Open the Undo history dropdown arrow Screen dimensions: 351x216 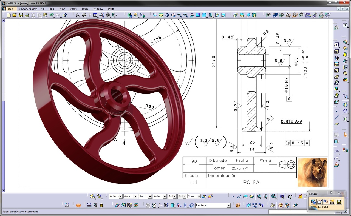click(x=54, y=17)
